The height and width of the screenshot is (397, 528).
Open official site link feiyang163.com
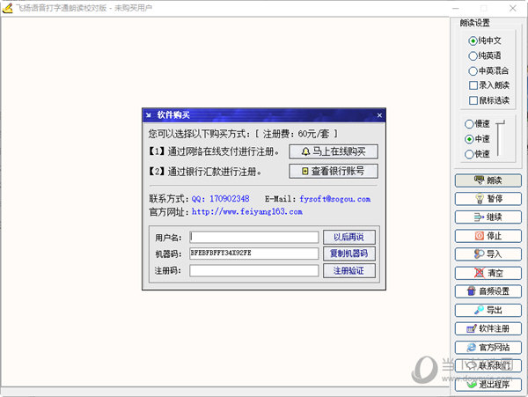247,212
